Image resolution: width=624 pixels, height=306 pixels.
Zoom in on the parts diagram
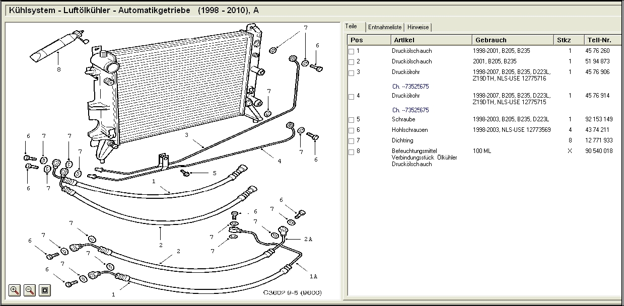[x=15, y=290]
